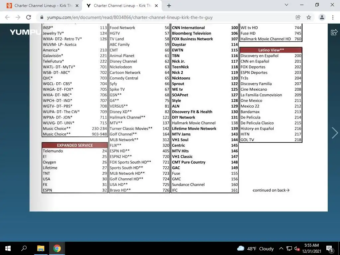This screenshot has width=340, height=255.
Task: Click the FOX Business Network entry
Action: (x=192, y=39)
